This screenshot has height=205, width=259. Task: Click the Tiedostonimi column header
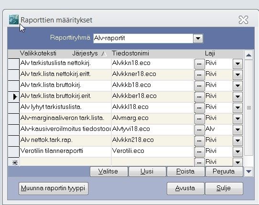pos(130,54)
